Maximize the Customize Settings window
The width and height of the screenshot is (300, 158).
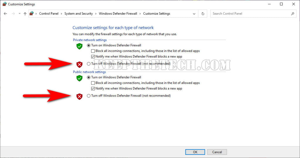281,4
